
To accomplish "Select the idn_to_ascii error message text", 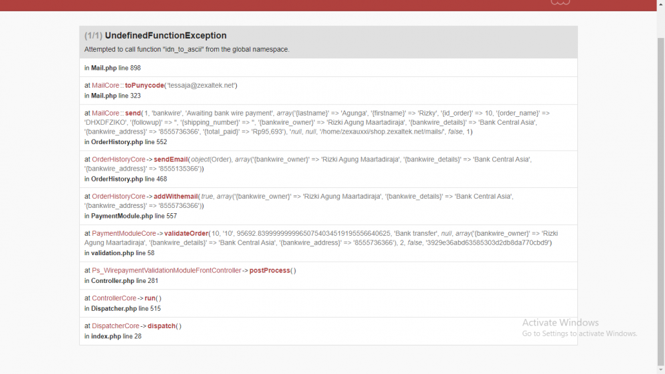I will 187,50.
